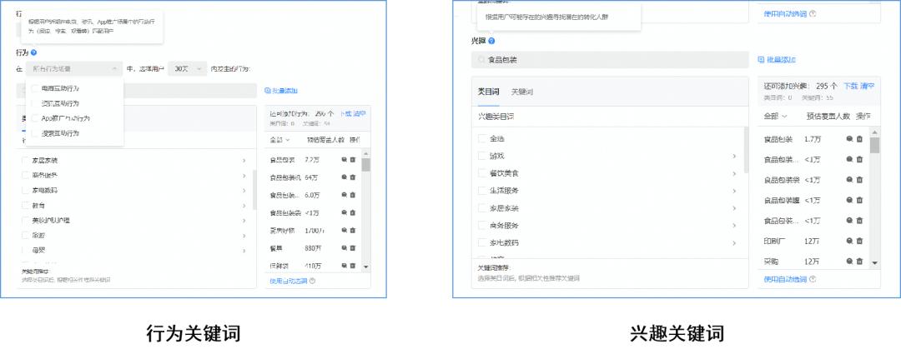
Task: Click the 食品包装 search field in the interest panel
Action: pos(610,60)
